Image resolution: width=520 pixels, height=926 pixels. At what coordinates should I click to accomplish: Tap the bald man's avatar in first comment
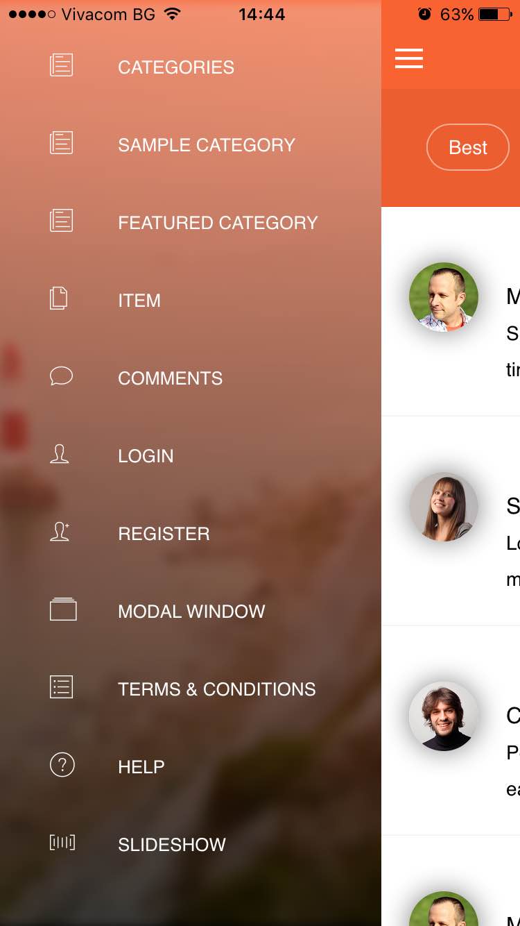coord(444,297)
